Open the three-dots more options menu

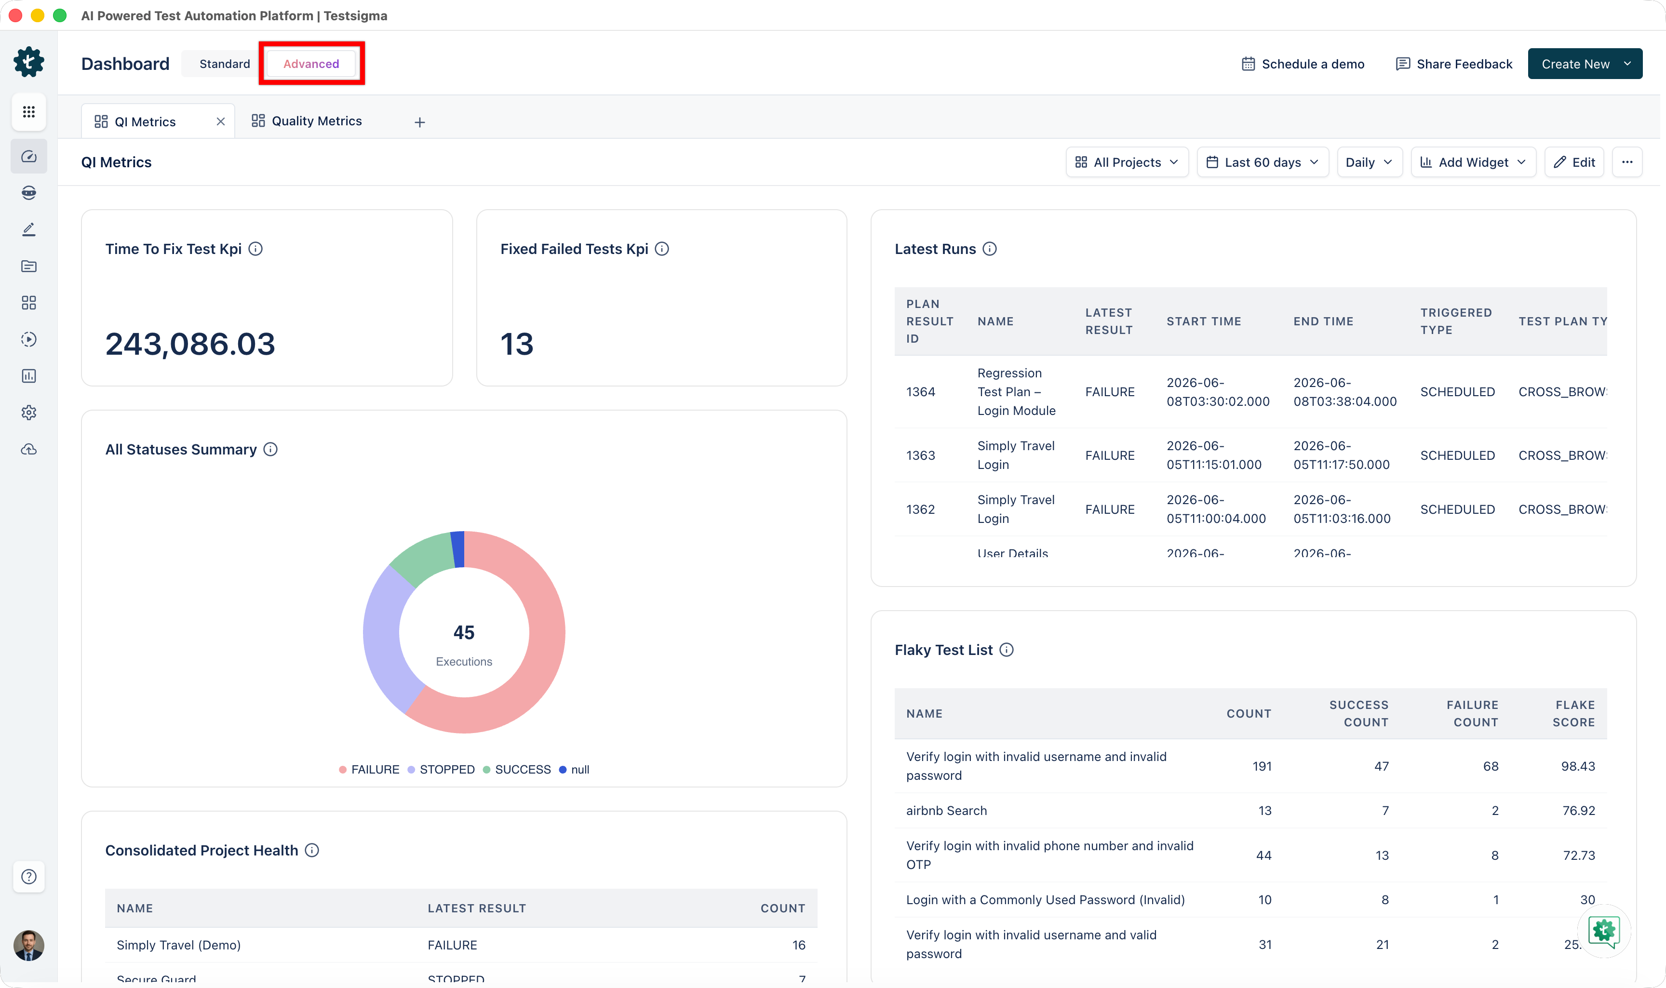(1627, 162)
